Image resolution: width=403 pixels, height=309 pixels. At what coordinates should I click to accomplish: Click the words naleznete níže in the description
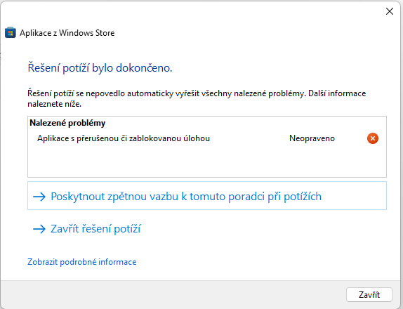[55, 104]
